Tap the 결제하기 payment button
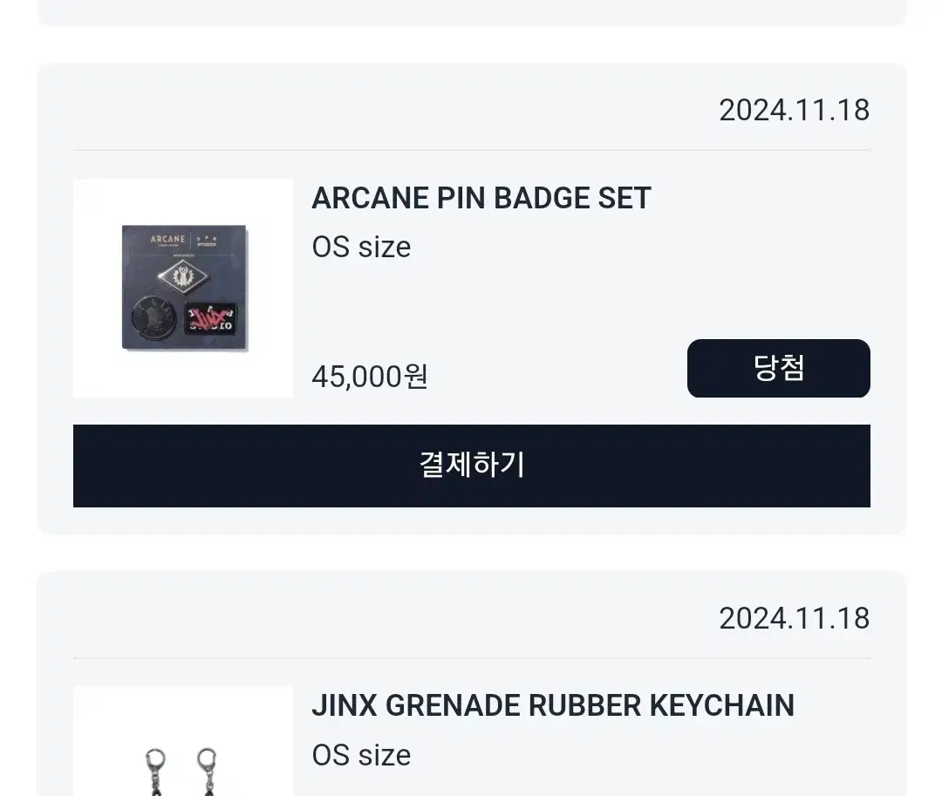The width and height of the screenshot is (942, 796). point(472,466)
